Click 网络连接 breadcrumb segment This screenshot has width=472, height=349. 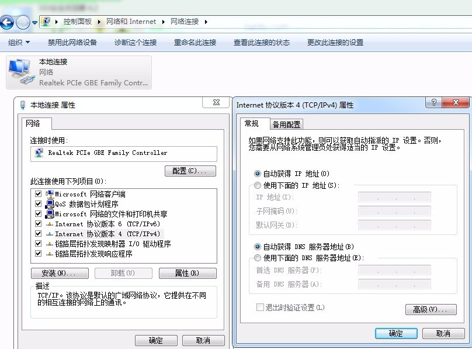coord(185,22)
